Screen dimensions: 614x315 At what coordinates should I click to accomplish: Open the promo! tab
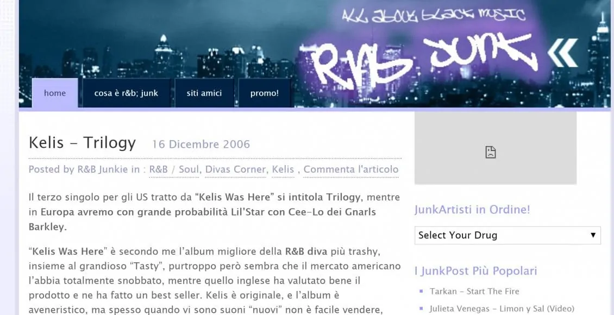pos(264,93)
